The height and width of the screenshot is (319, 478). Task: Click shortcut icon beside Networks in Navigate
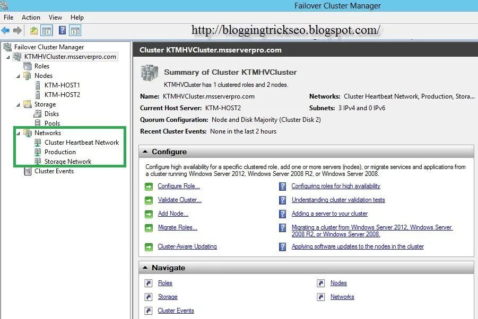pos(320,297)
